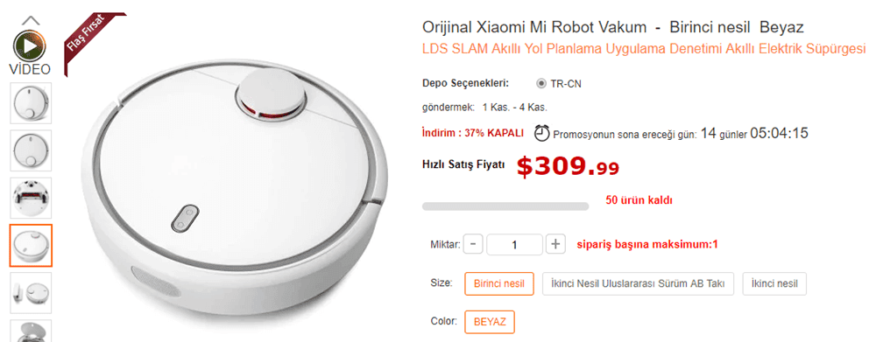Screen dimensions: 876x342
Task: Increase quantity with the plus button
Action: click(x=555, y=244)
